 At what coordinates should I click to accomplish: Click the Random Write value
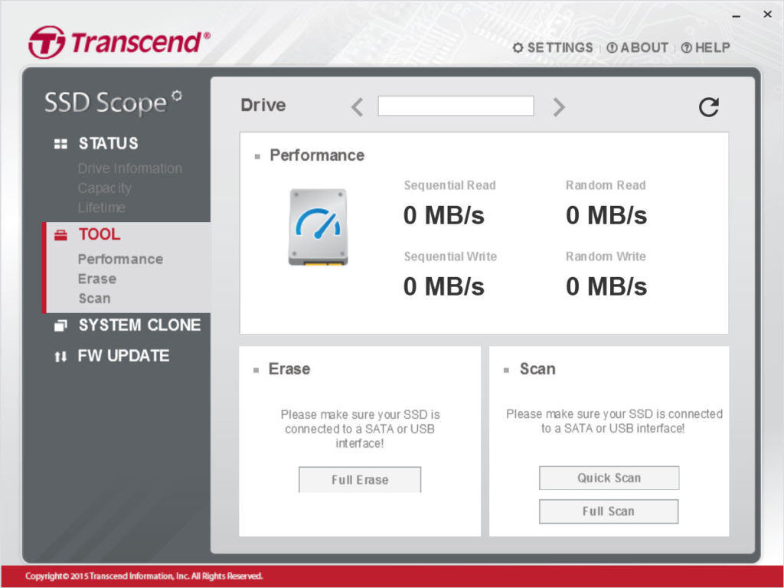point(606,286)
